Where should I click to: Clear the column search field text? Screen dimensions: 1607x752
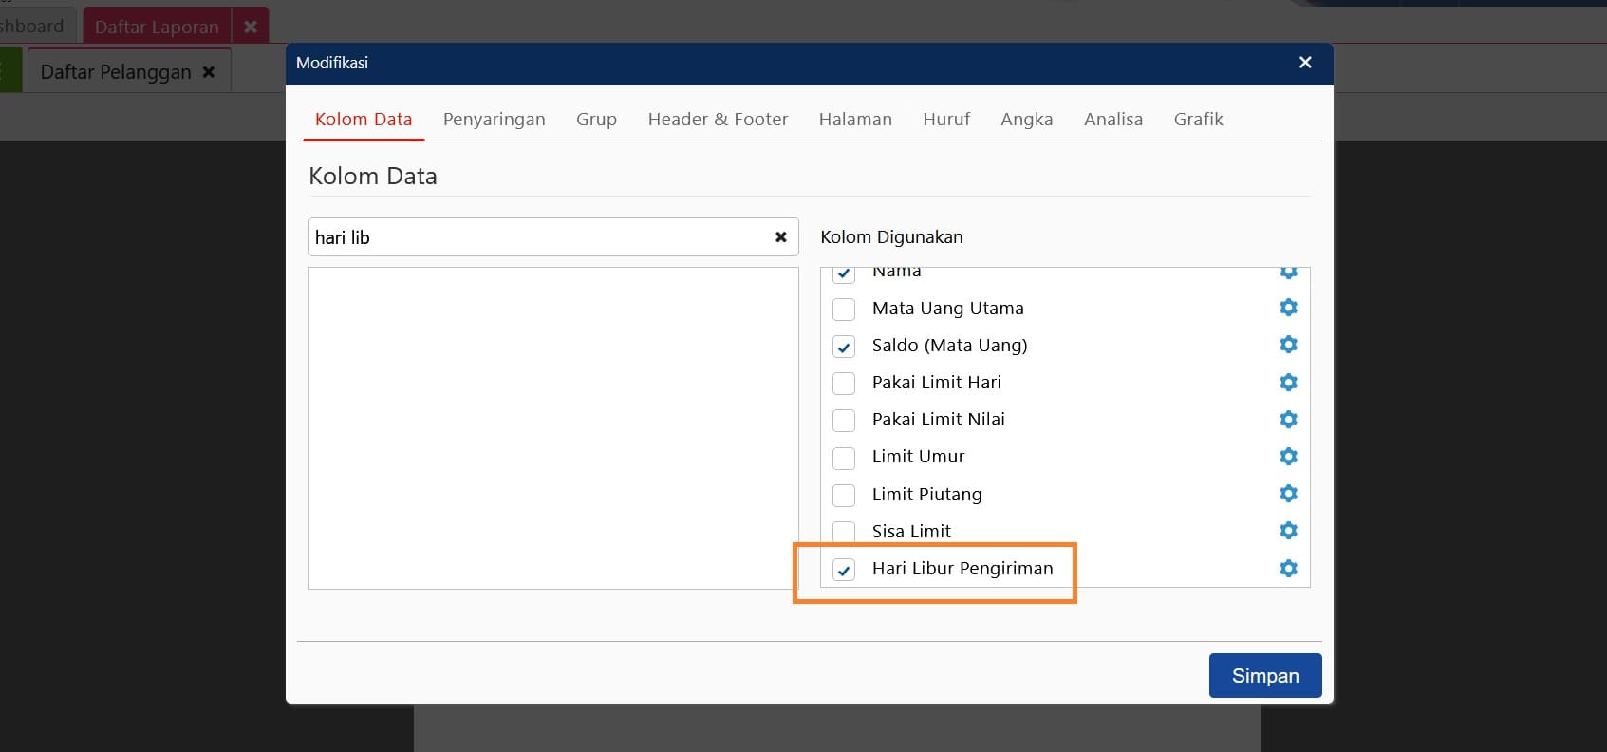[x=780, y=237]
